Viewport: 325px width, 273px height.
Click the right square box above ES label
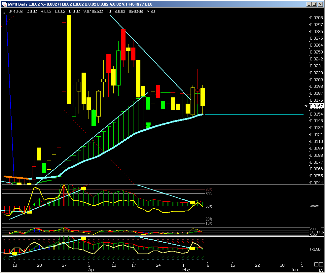(321, 264)
